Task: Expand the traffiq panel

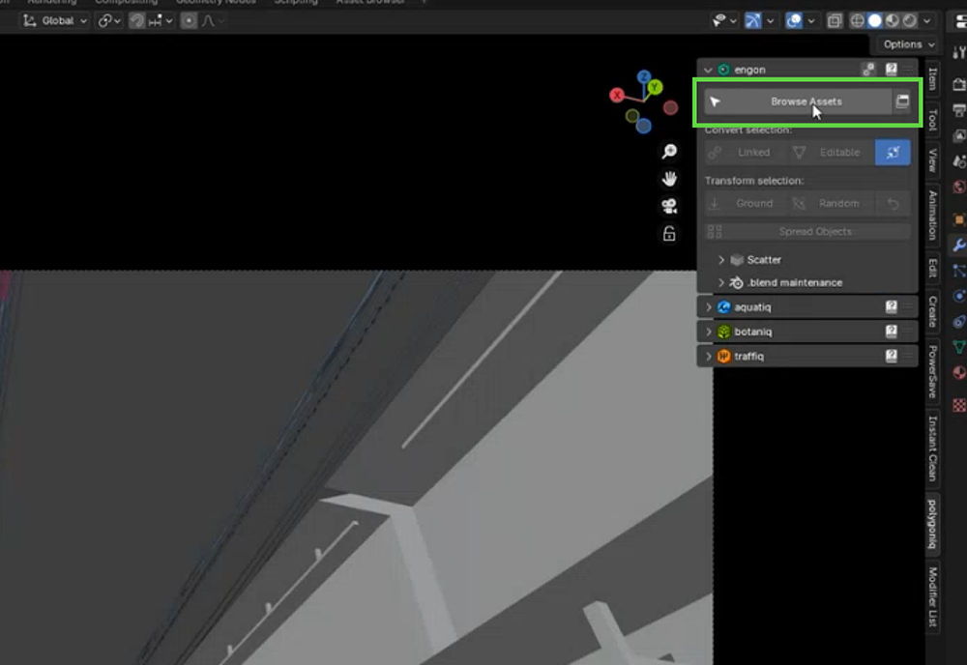Action: [x=708, y=357]
